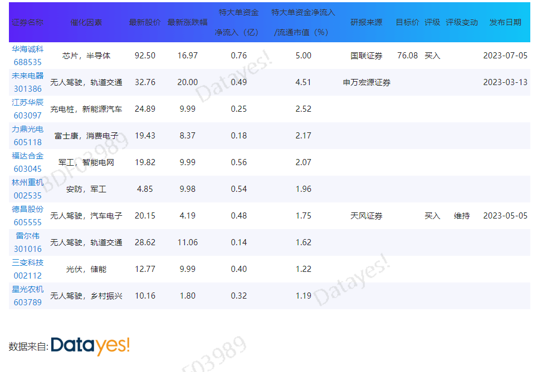Image resolution: width=542 pixels, height=372 pixels.
Task: Select the 国联证券 report source cell
Action: click(x=366, y=56)
